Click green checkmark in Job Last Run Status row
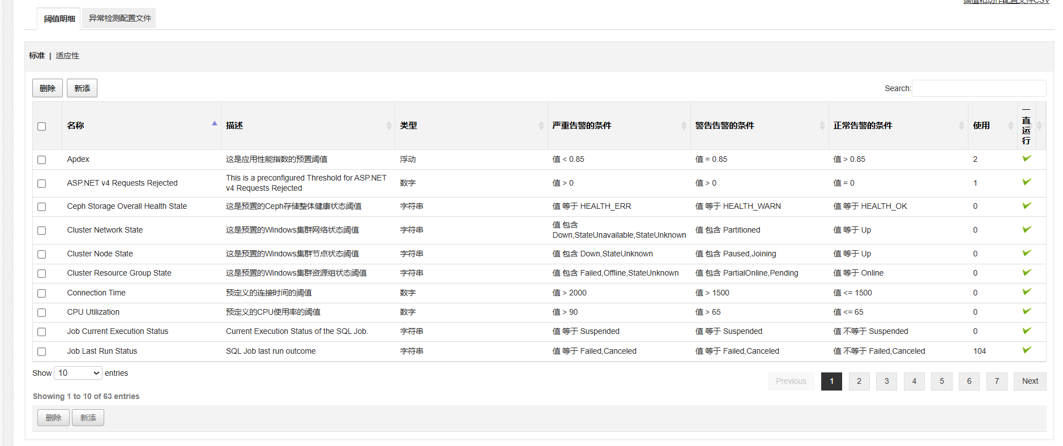Image resolution: width=1063 pixels, height=446 pixels. [x=1026, y=350]
